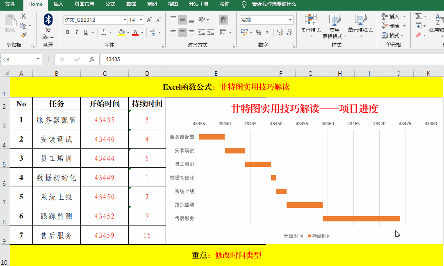Click the Bluetooth send icon
Screen dimensions: 444x266
[x=48, y=20]
